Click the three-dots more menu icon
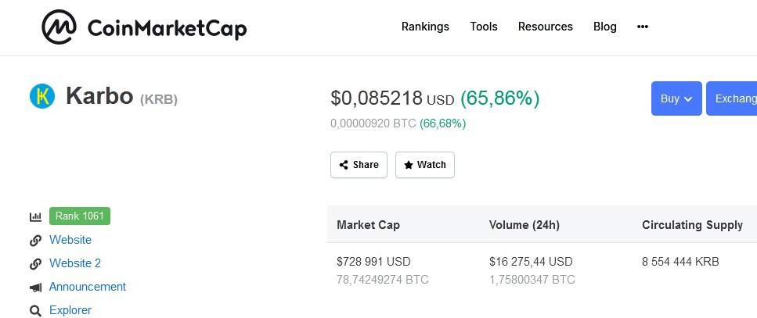Viewport: 757px width, 318px height. (643, 27)
